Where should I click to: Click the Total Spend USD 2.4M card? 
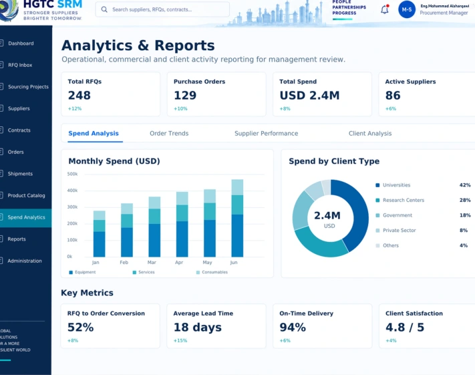click(322, 94)
